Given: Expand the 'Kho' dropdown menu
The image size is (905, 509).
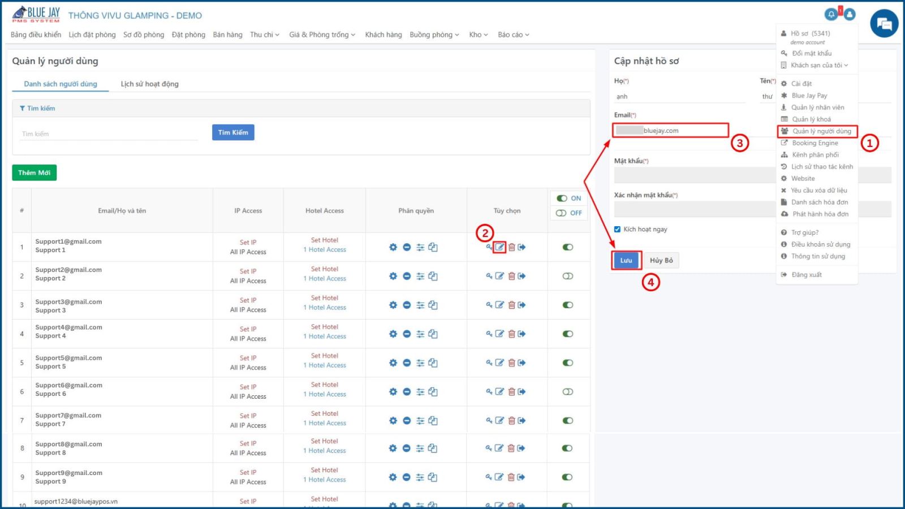Looking at the screenshot, I should (x=479, y=34).
